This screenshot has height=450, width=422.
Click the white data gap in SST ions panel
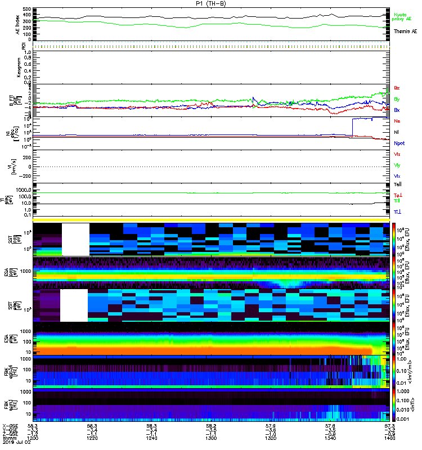click(75, 240)
